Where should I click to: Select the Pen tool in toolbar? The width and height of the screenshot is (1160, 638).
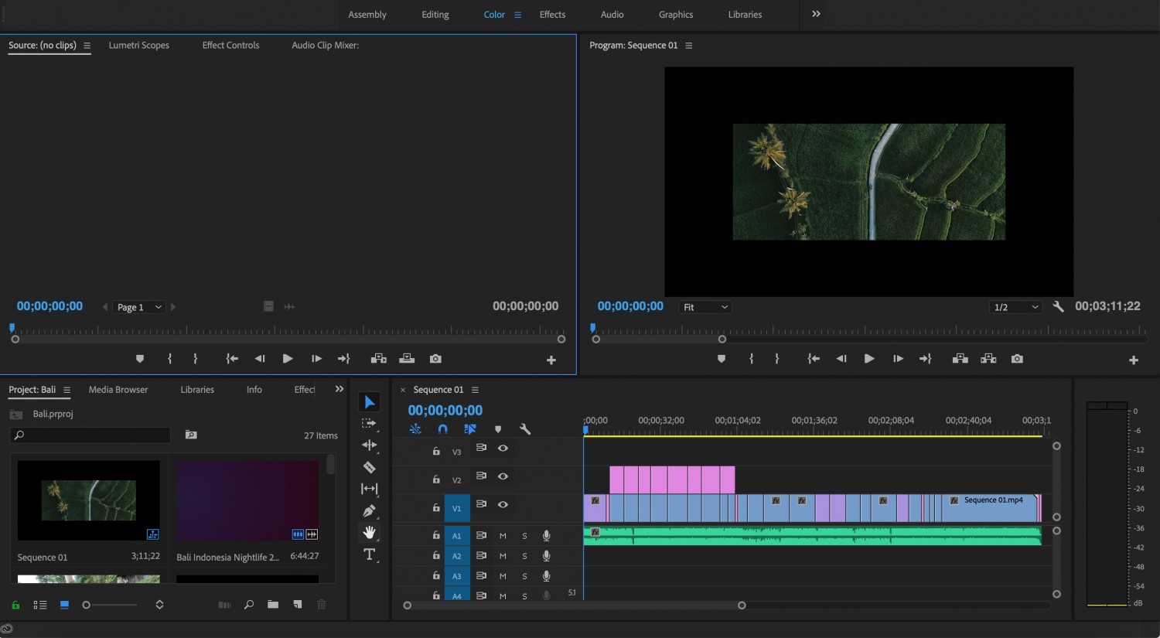369,510
